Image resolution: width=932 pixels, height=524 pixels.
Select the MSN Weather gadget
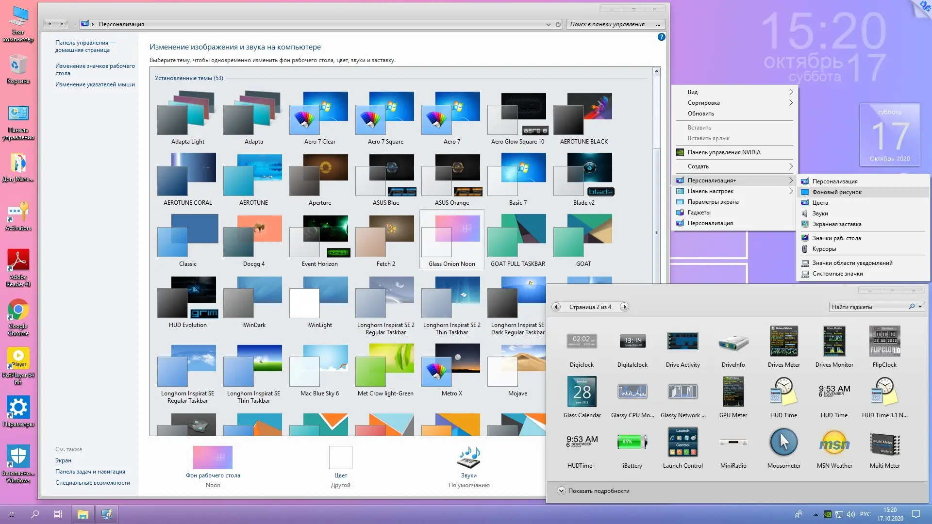[834, 442]
